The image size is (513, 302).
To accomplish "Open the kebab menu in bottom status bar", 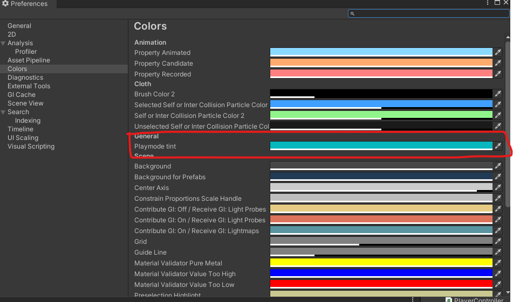I will (413, 299).
